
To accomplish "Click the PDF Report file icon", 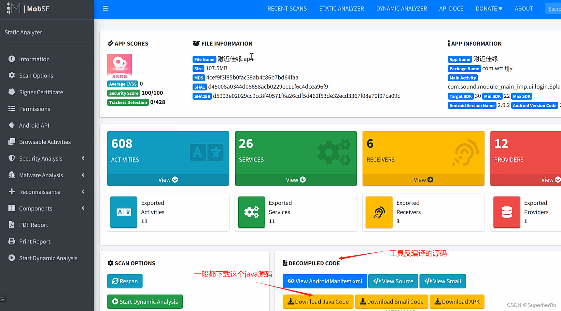I will pyautogui.click(x=12, y=225).
